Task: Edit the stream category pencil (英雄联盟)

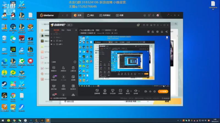Action: click(95, 33)
